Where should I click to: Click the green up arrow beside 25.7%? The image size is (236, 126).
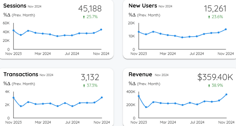[84, 17]
